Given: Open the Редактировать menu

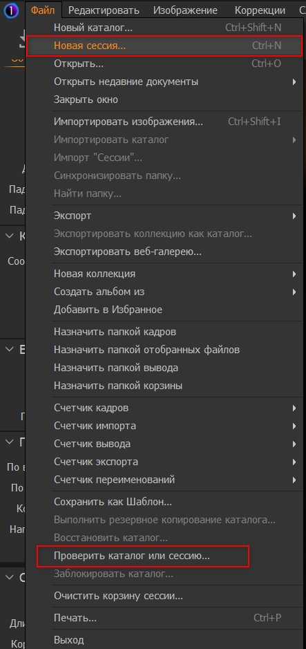Looking at the screenshot, I should (104, 10).
